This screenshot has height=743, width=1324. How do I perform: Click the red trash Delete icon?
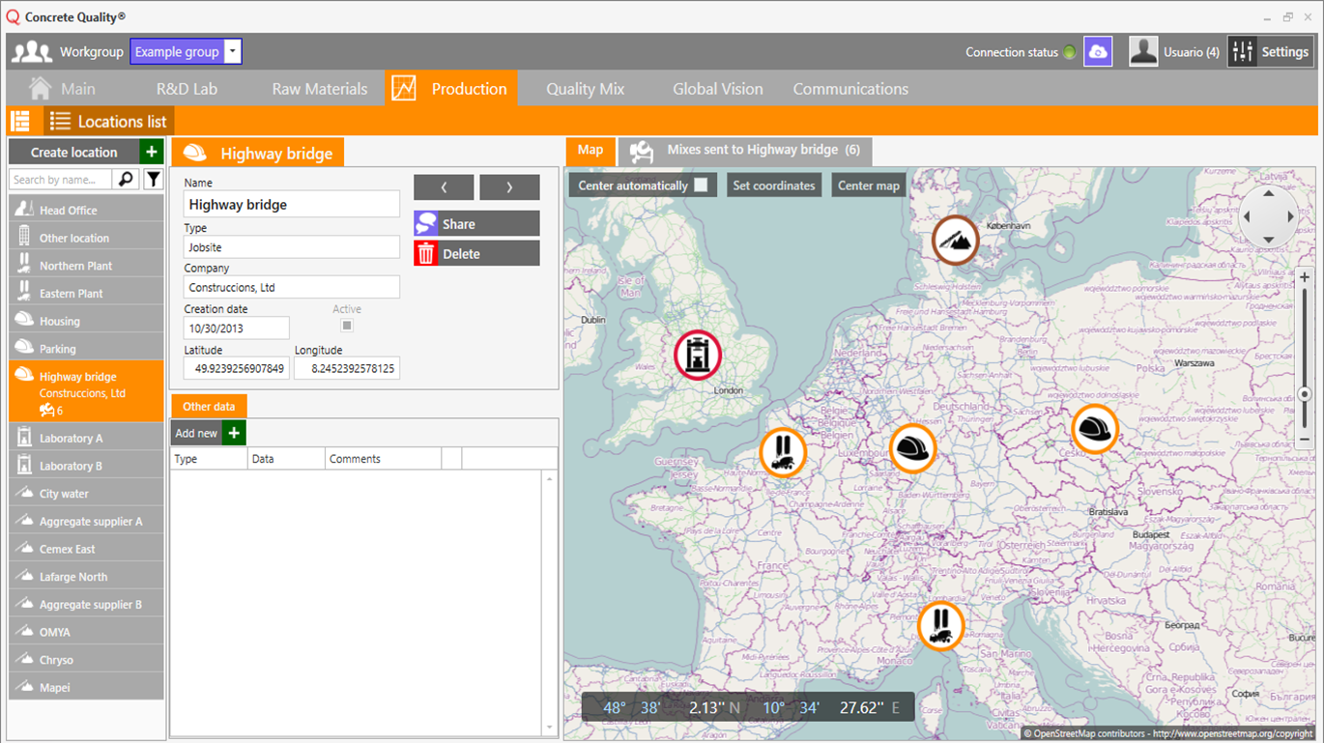pos(426,253)
